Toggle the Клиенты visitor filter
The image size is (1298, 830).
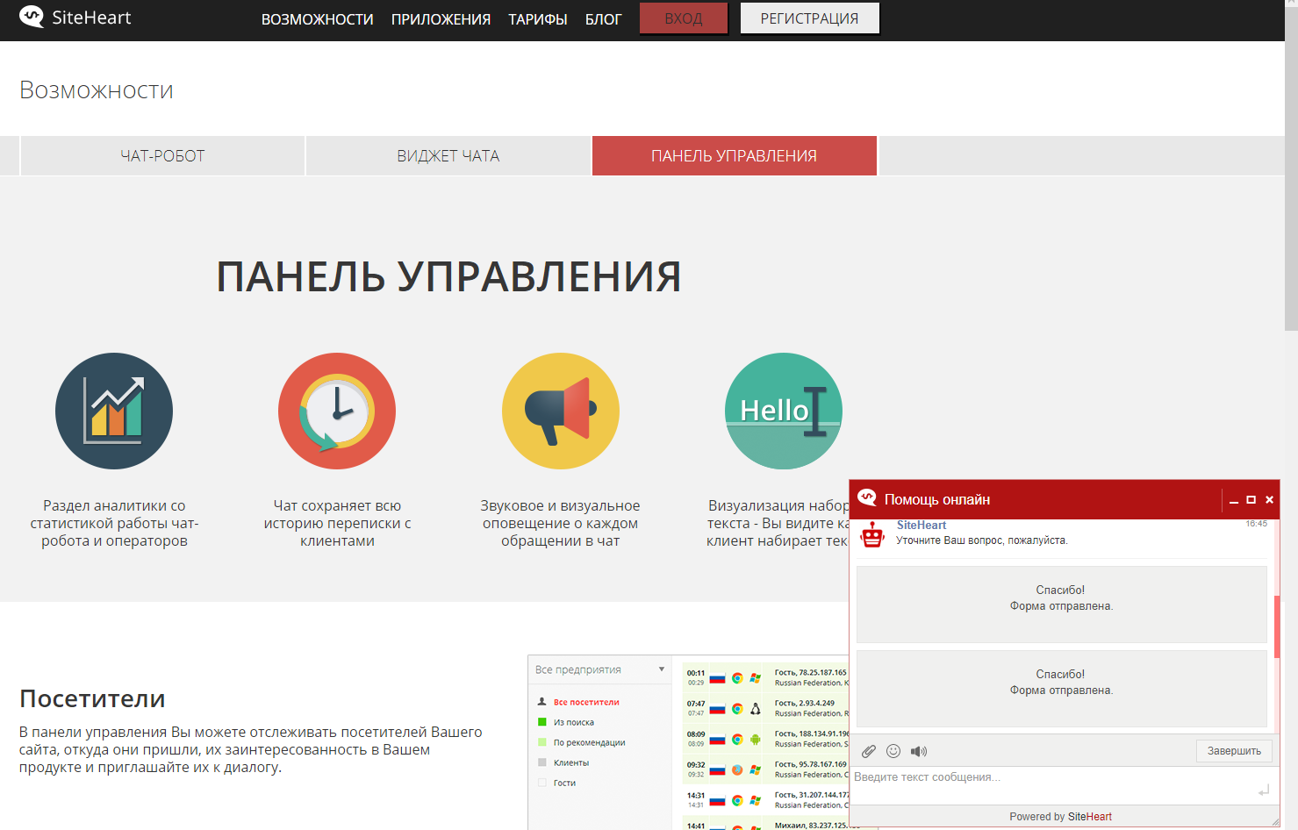click(542, 762)
